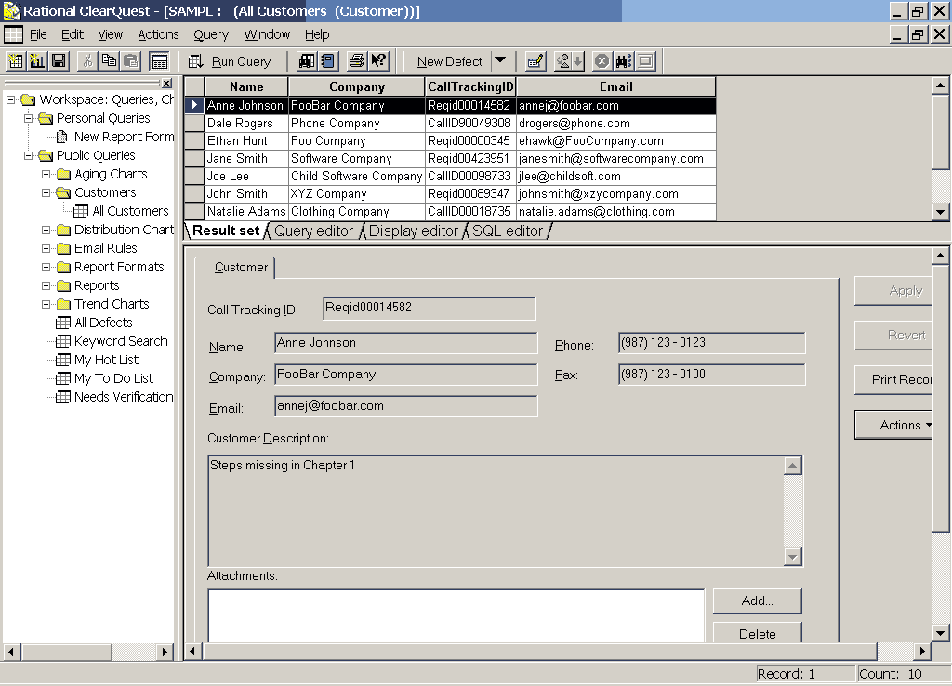
Task: Open the Actions menu in menu bar
Action: (158, 34)
